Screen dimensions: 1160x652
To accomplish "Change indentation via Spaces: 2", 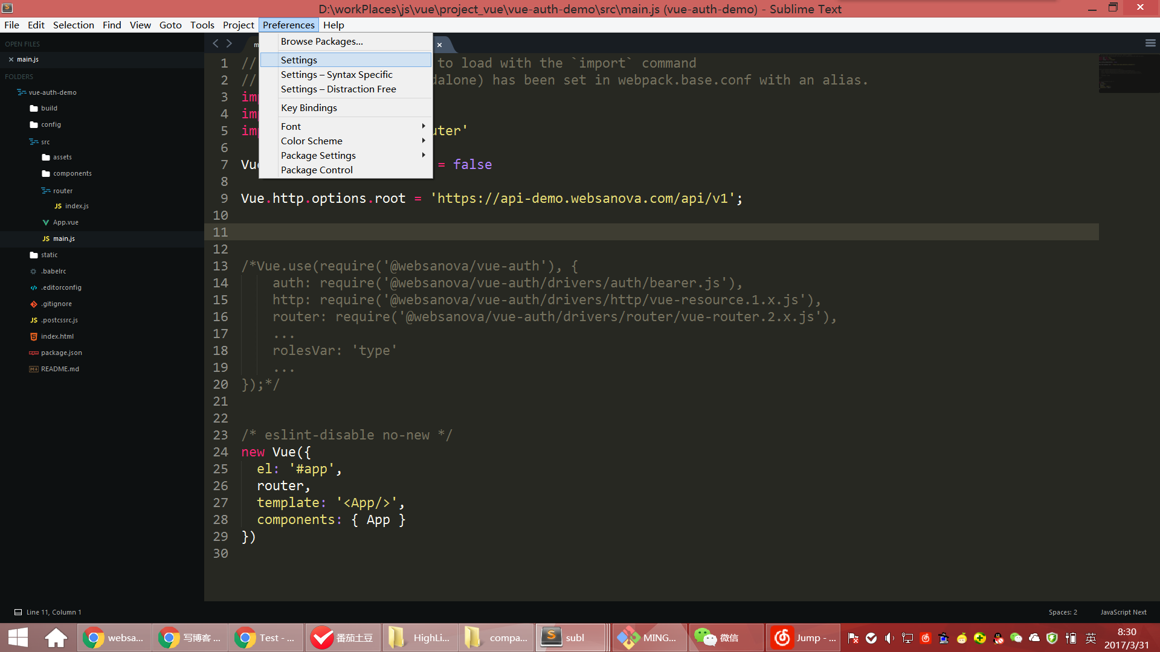I will click(x=1063, y=612).
